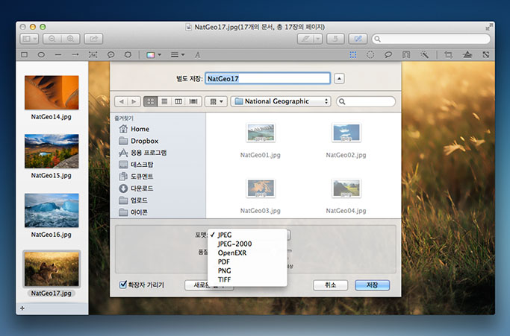
Task: Open the annotation color dropdown
Action: pyautogui.click(x=152, y=54)
